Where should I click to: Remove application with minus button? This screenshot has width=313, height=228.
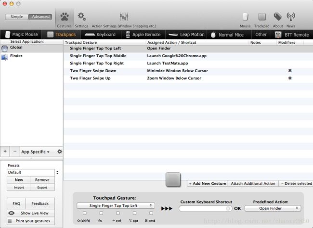tap(15, 152)
